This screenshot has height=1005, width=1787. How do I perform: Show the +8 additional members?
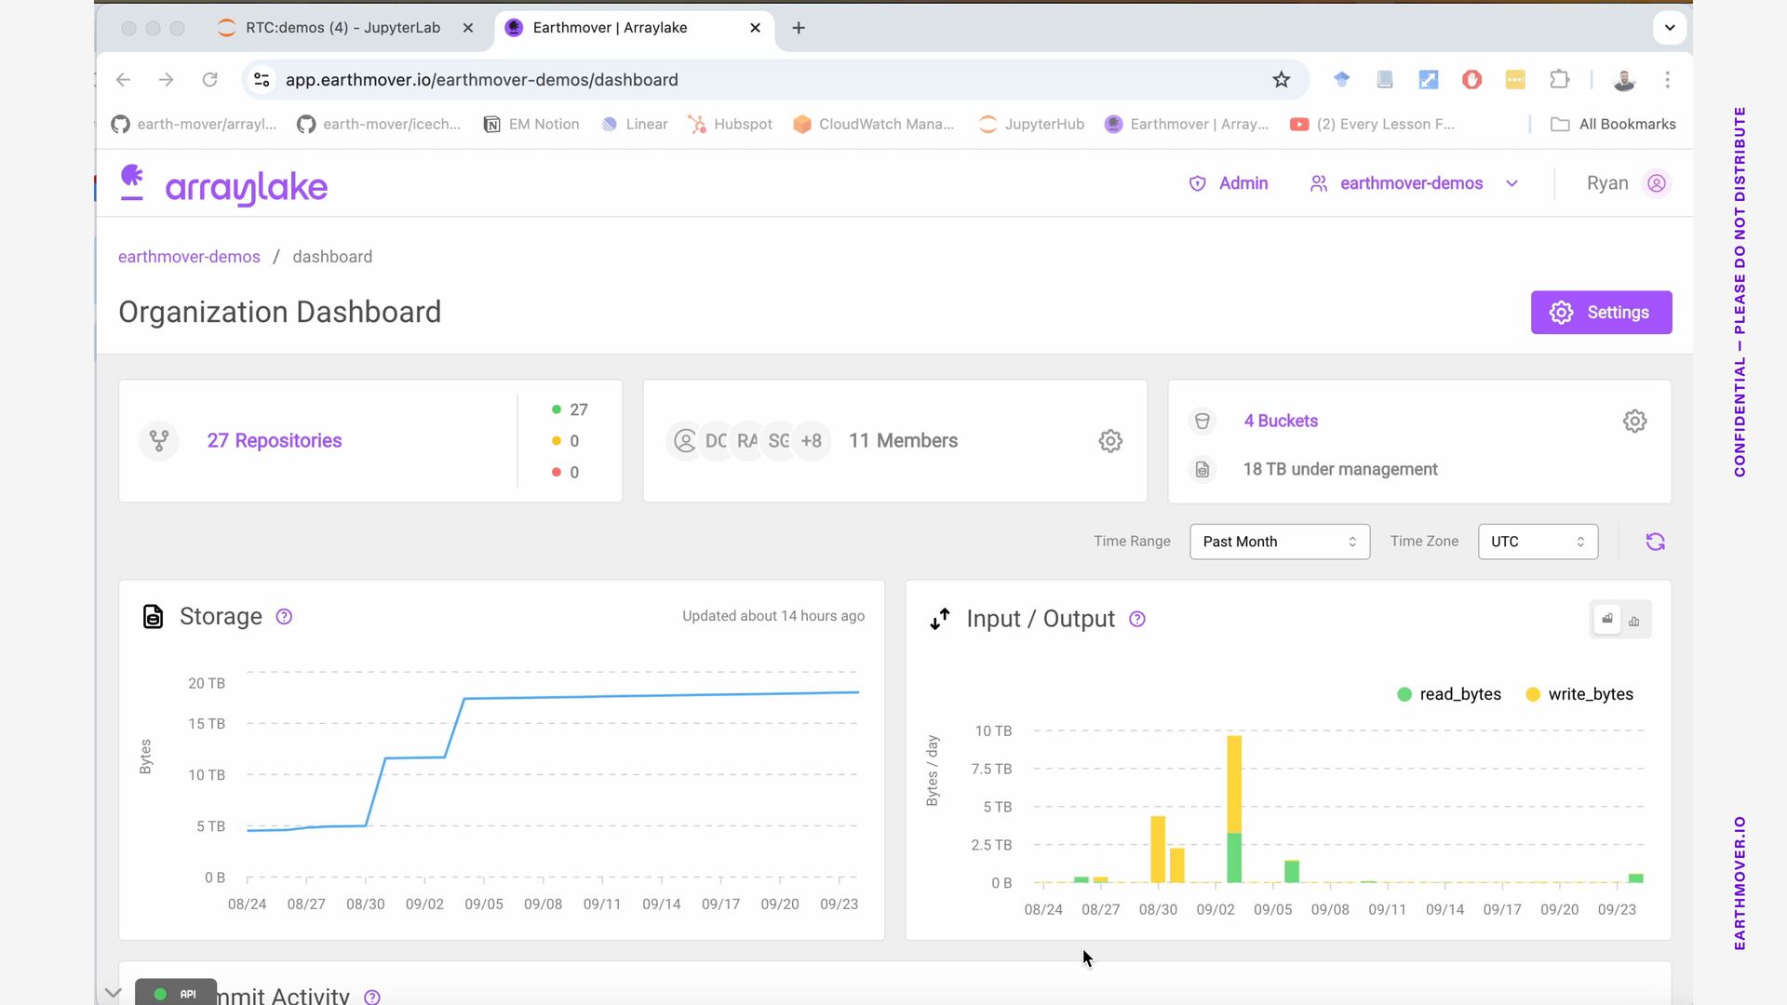point(812,441)
